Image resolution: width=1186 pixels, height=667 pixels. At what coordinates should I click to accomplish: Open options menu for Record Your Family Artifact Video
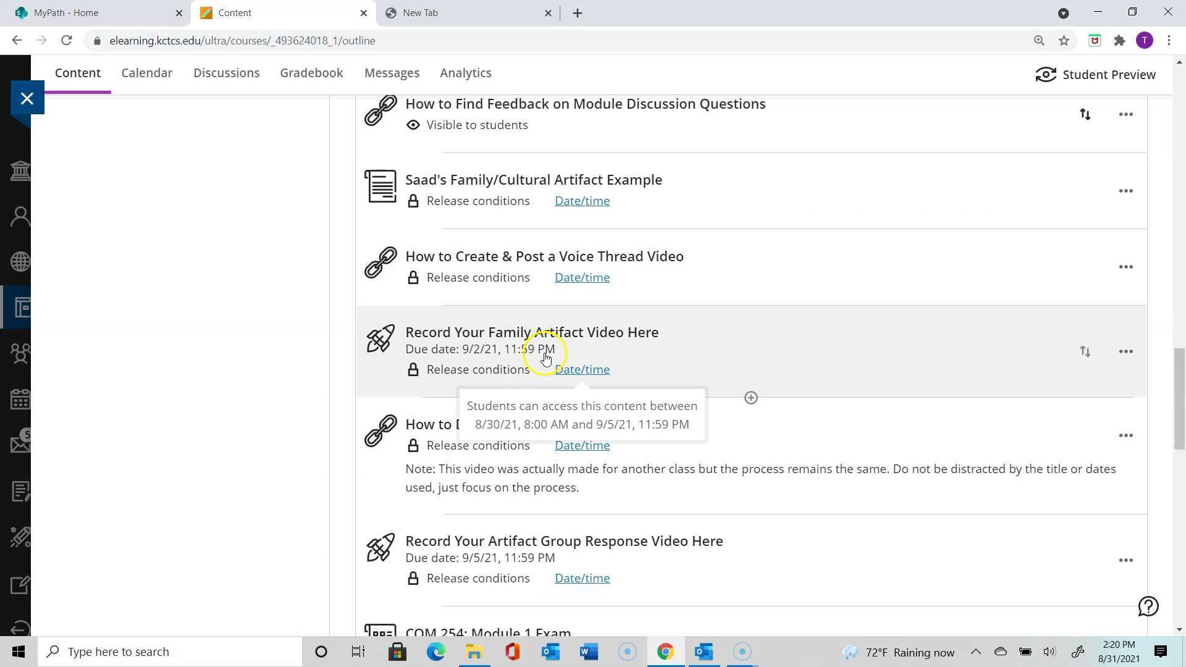point(1125,351)
